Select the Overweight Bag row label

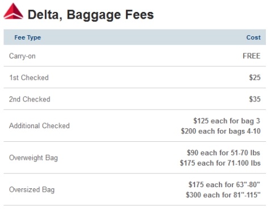point(33,158)
